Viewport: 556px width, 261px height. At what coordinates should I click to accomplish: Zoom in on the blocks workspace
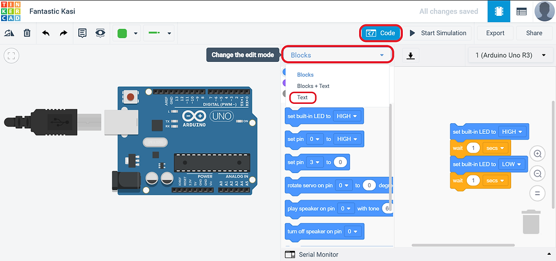[538, 154]
